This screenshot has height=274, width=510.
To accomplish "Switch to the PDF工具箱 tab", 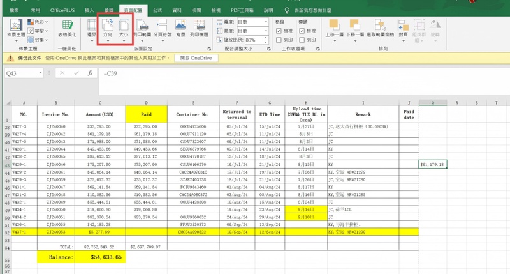I will point(242,10).
